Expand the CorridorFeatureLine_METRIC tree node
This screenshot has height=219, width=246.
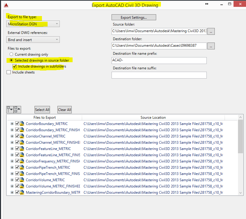(x=12, y=149)
